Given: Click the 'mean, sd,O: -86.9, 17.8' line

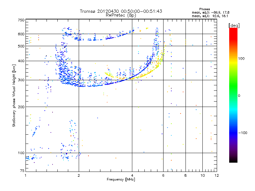Looking at the screenshot, I should [211, 12].
